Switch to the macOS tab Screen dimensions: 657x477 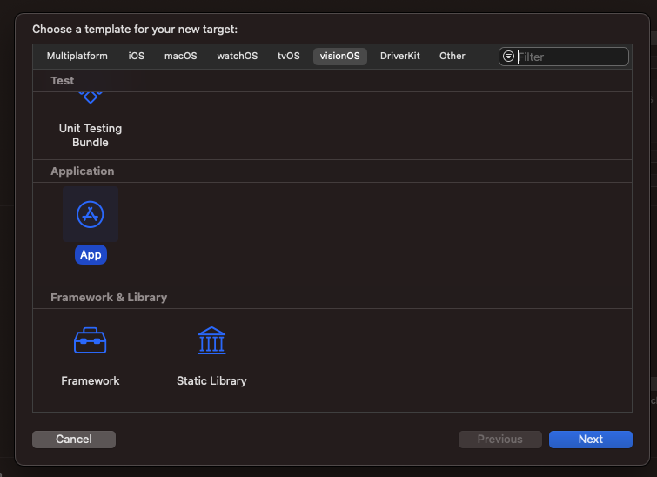[x=181, y=56]
